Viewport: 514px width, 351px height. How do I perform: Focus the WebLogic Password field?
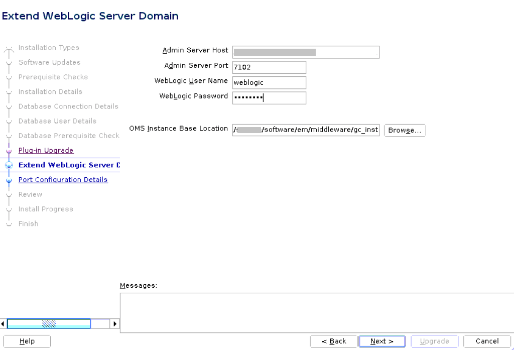269,97
